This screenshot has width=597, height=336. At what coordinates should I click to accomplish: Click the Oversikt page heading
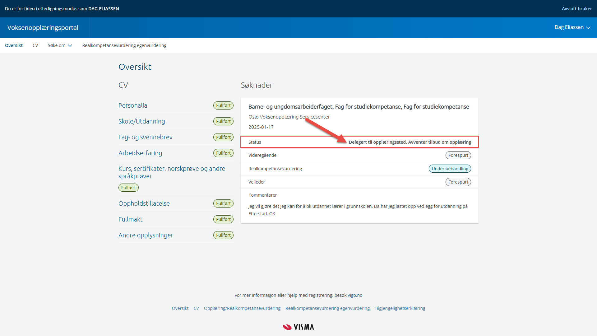point(135,67)
